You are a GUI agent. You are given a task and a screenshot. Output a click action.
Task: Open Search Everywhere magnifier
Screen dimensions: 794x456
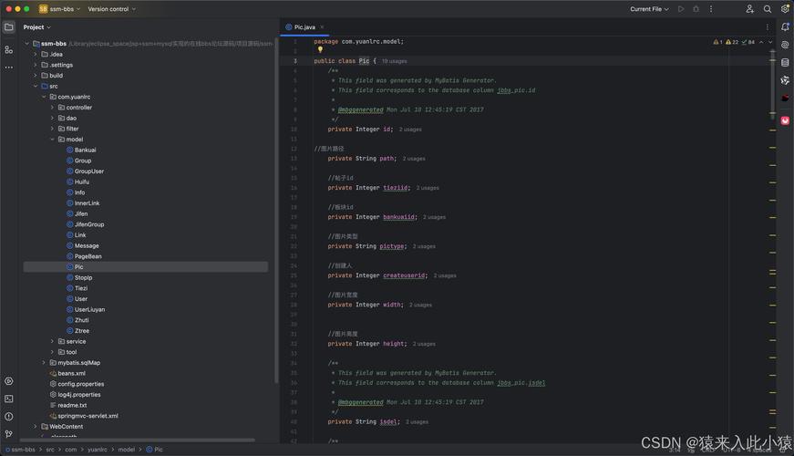pyautogui.click(x=768, y=9)
